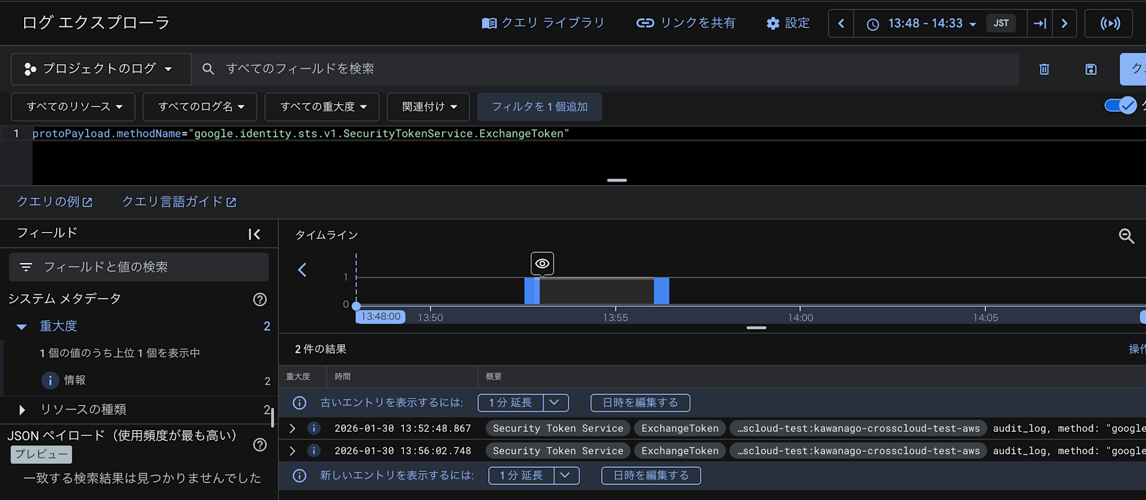Click the JST timezone badge
1146x500 pixels.
(1001, 23)
